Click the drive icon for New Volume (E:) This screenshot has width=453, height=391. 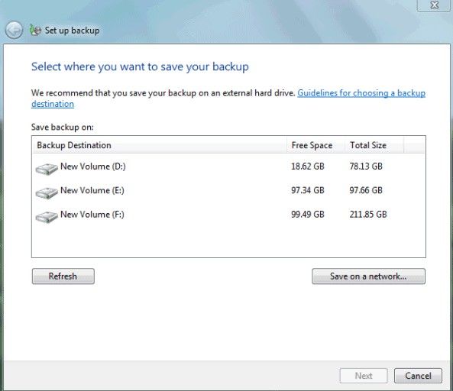[47, 192]
